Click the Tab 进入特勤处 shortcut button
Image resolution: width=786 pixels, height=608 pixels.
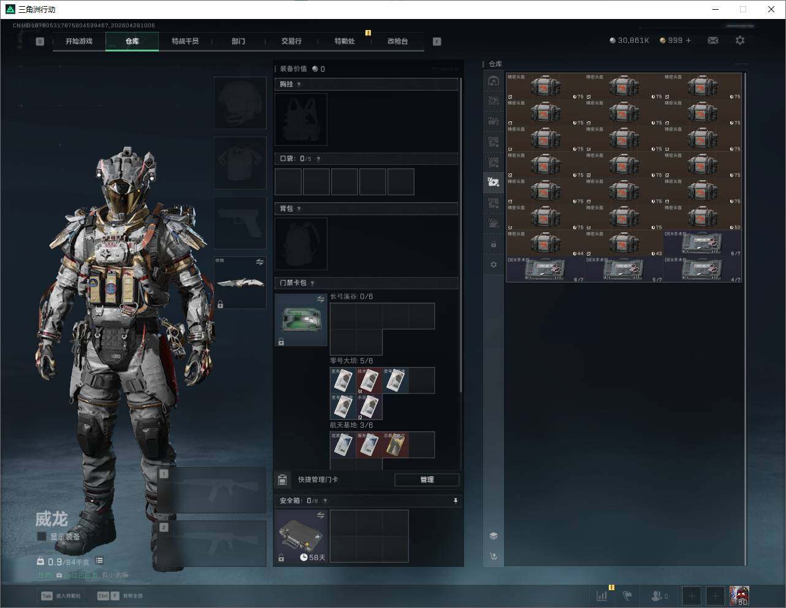click(x=61, y=596)
